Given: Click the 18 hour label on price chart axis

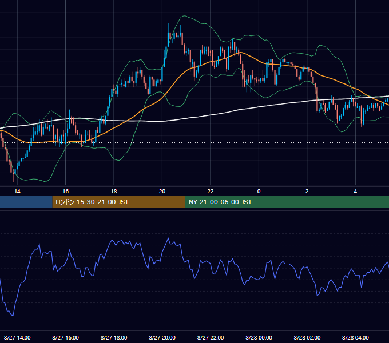Looking at the screenshot, I should [x=114, y=192].
